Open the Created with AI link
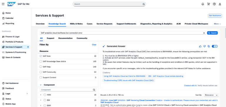Viewport: 226px width, 107px height. [190, 86]
